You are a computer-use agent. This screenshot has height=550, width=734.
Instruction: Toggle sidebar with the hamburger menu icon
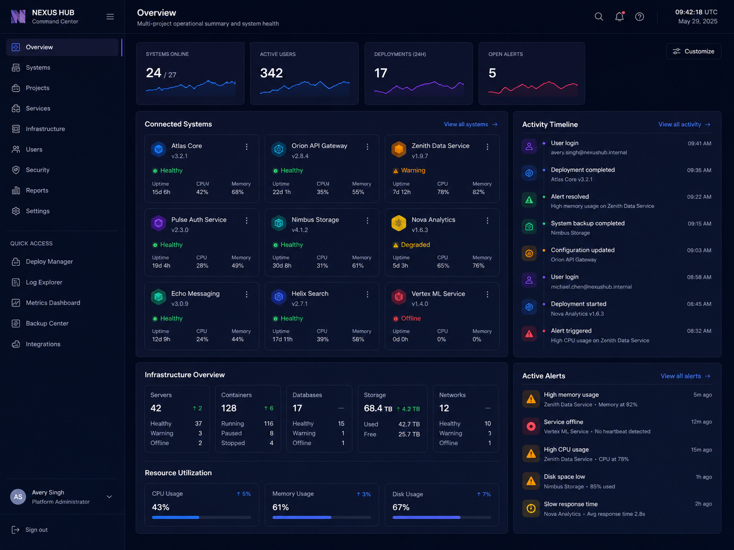[110, 17]
